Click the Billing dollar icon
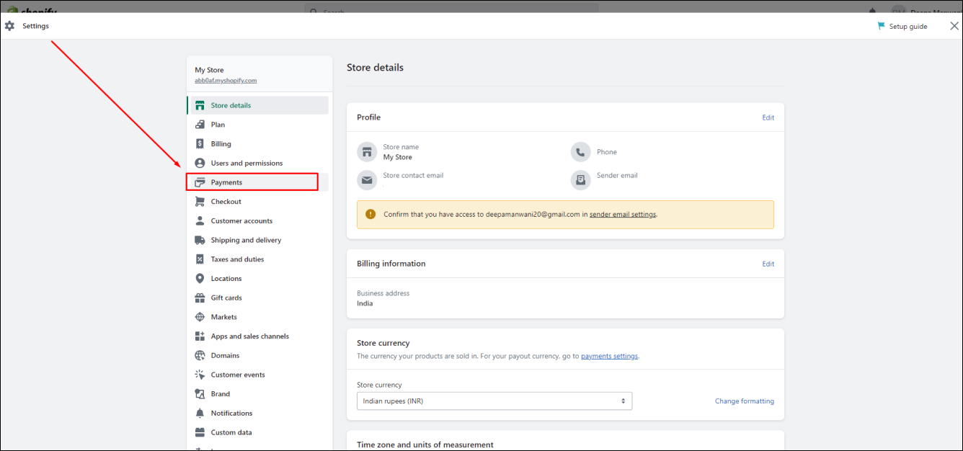Viewport: 963px width, 451px height. click(x=200, y=144)
